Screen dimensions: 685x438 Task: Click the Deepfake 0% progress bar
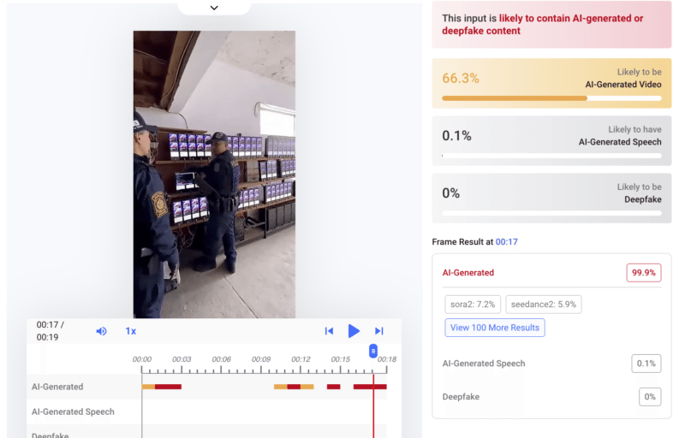551,213
